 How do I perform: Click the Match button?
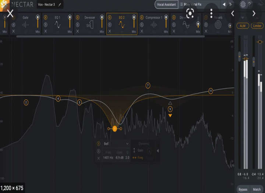[x=257, y=189]
